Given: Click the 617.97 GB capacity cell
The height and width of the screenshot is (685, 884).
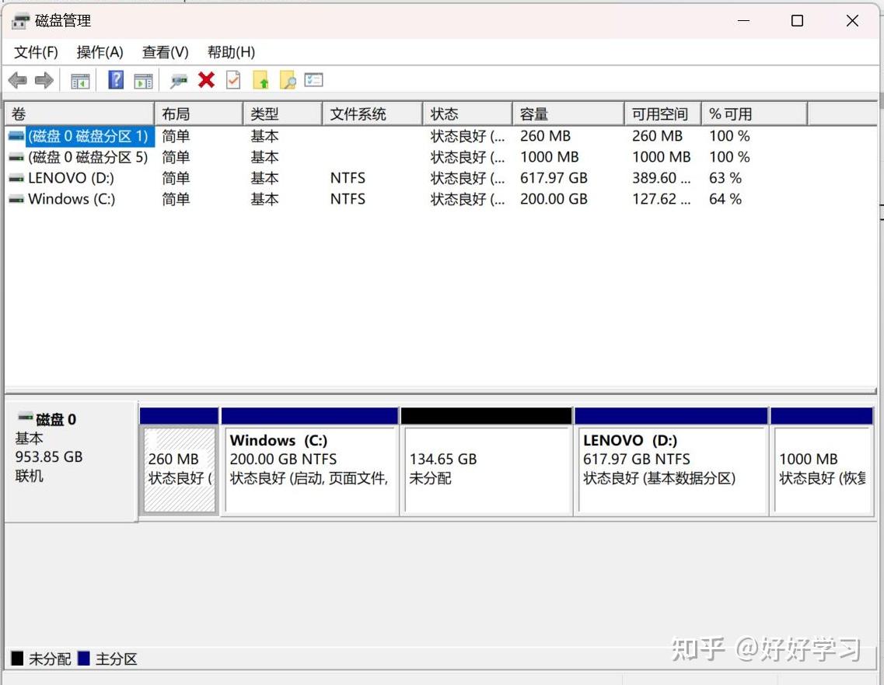Looking at the screenshot, I should tap(554, 178).
